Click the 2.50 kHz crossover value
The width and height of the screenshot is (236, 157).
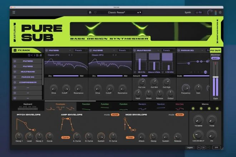pos(169,72)
